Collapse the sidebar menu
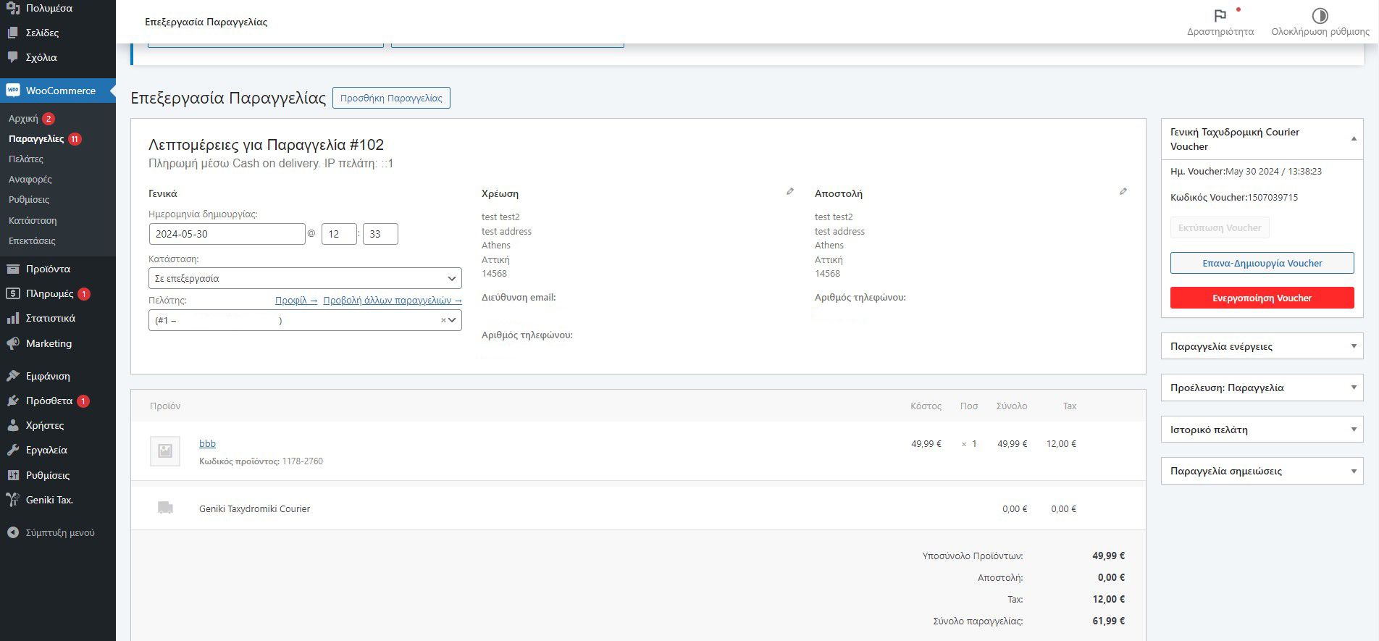Viewport: 1379px width, 641px height. [51, 532]
